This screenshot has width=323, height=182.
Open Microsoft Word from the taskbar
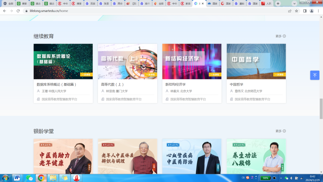(x=17, y=178)
